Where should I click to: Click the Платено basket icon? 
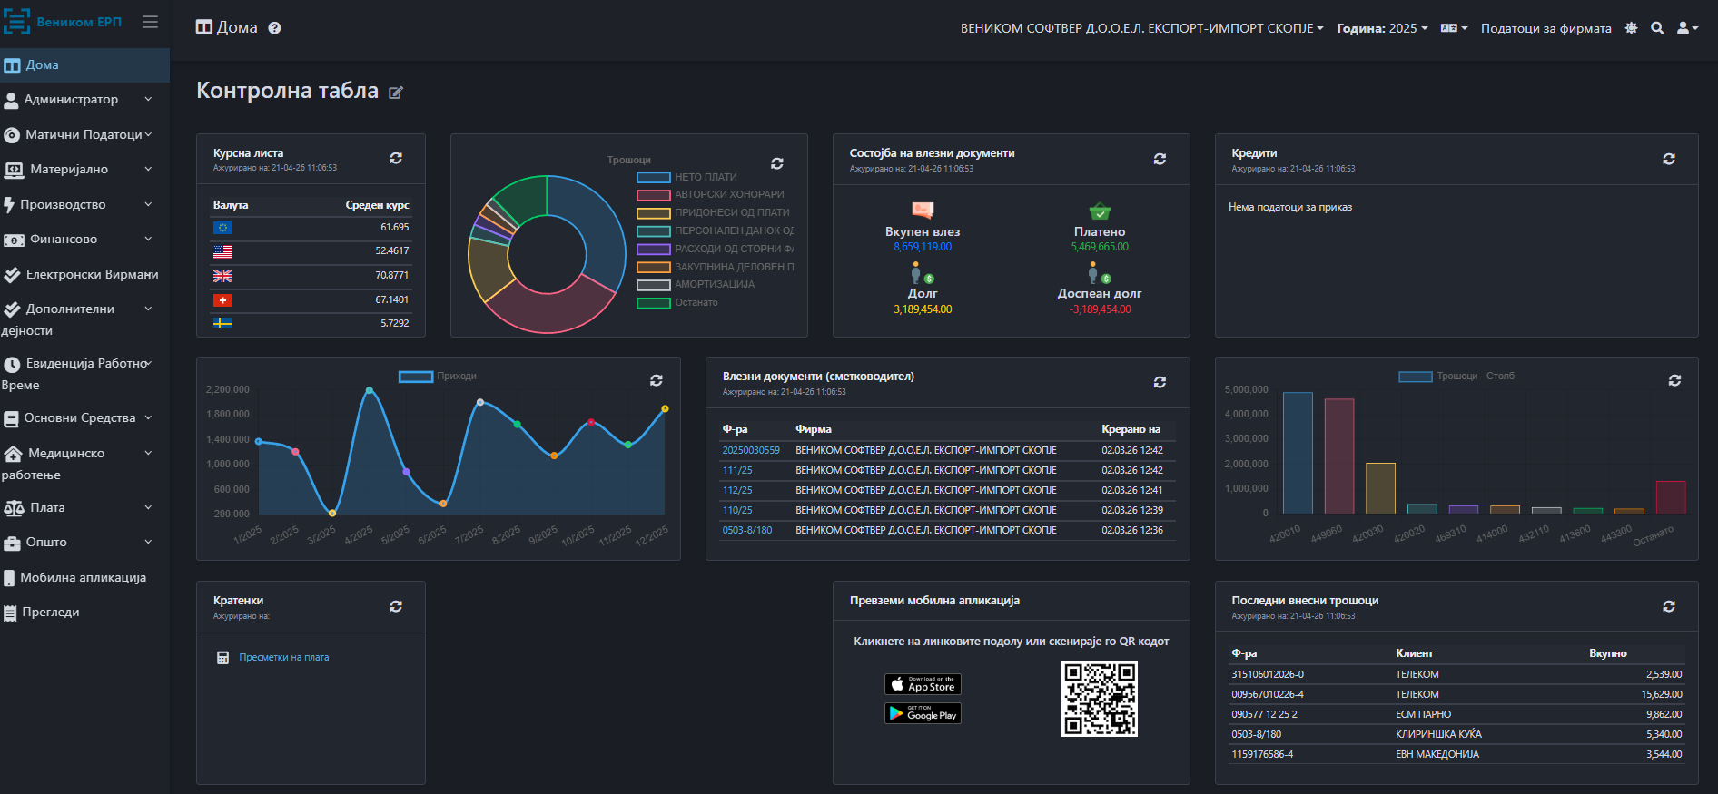click(x=1100, y=211)
